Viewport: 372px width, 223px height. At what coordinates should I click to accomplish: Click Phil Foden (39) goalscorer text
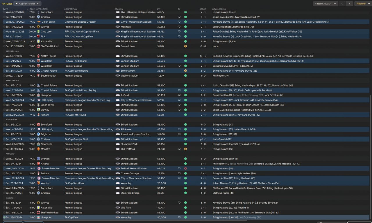pos(221,76)
